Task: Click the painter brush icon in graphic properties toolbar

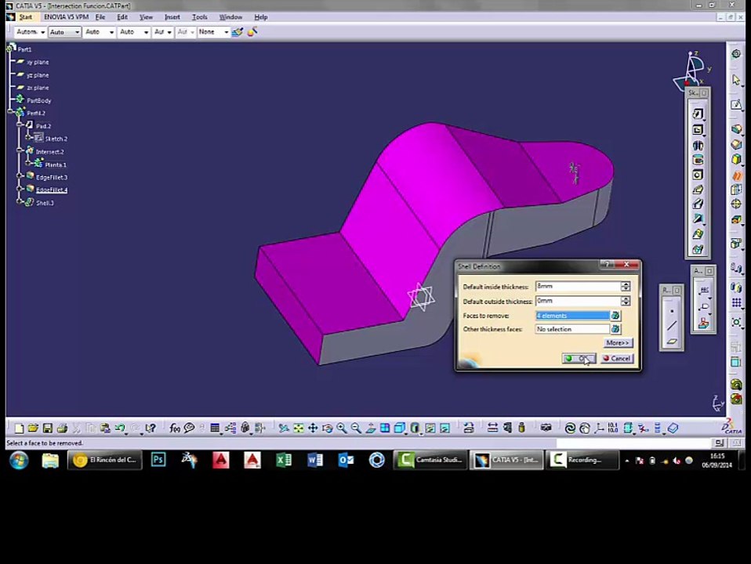Action: tap(252, 32)
